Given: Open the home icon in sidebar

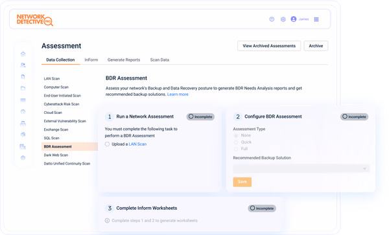Looking at the screenshot, I should 23,54.
